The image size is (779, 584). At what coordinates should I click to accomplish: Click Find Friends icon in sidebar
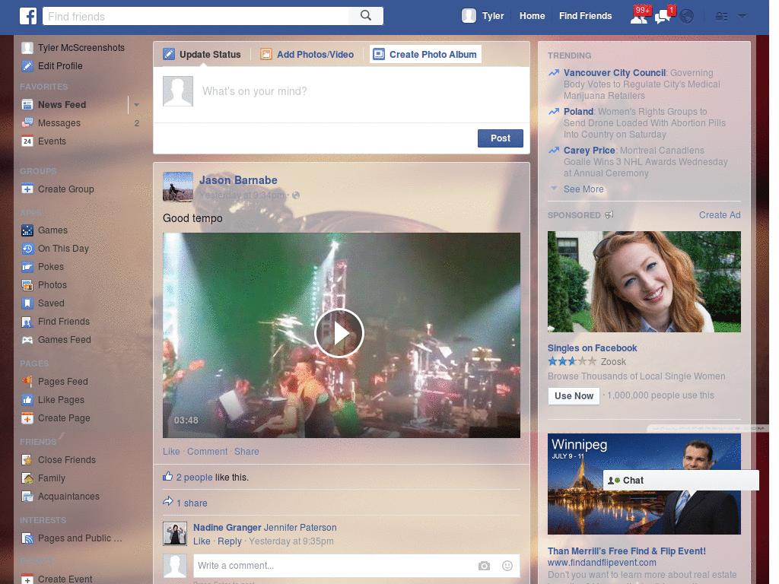click(x=27, y=322)
